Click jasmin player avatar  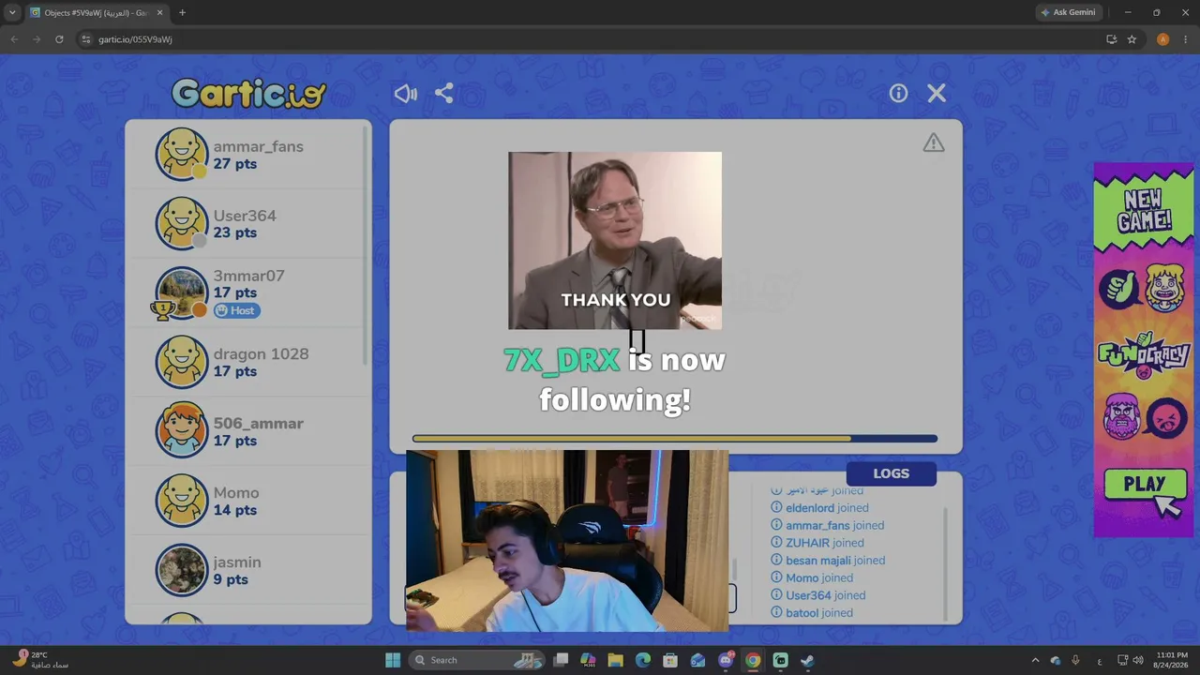coord(181,570)
